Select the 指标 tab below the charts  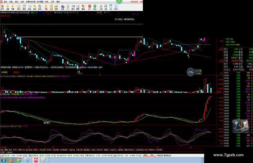[x=2, y=150]
